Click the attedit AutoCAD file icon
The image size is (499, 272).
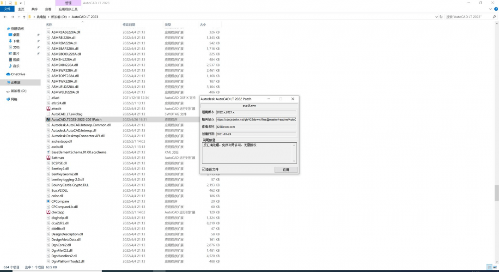[48, 109]
